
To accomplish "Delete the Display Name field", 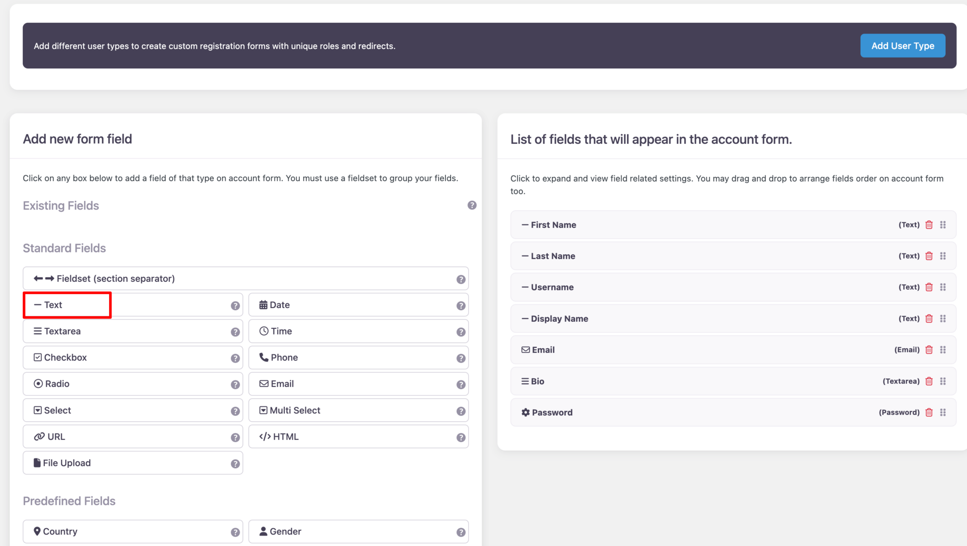I will (x=929, y=319).
